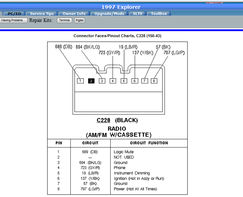This screenshot has width=243, height=197.
Task: Click the 689 (DB) diagram label
Action: 64,47
